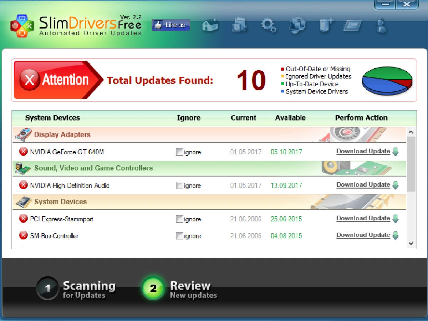Select the NVIDIA GeForce GT 640M device name
Viewport: 428px width, 321px height.
[x=67, y=152]
